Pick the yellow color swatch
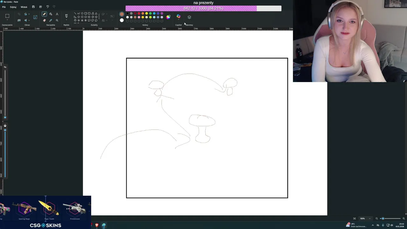 (147, 13)
